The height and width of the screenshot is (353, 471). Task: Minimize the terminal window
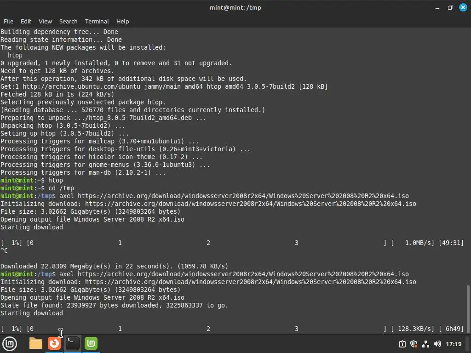(x=437, y=8)
